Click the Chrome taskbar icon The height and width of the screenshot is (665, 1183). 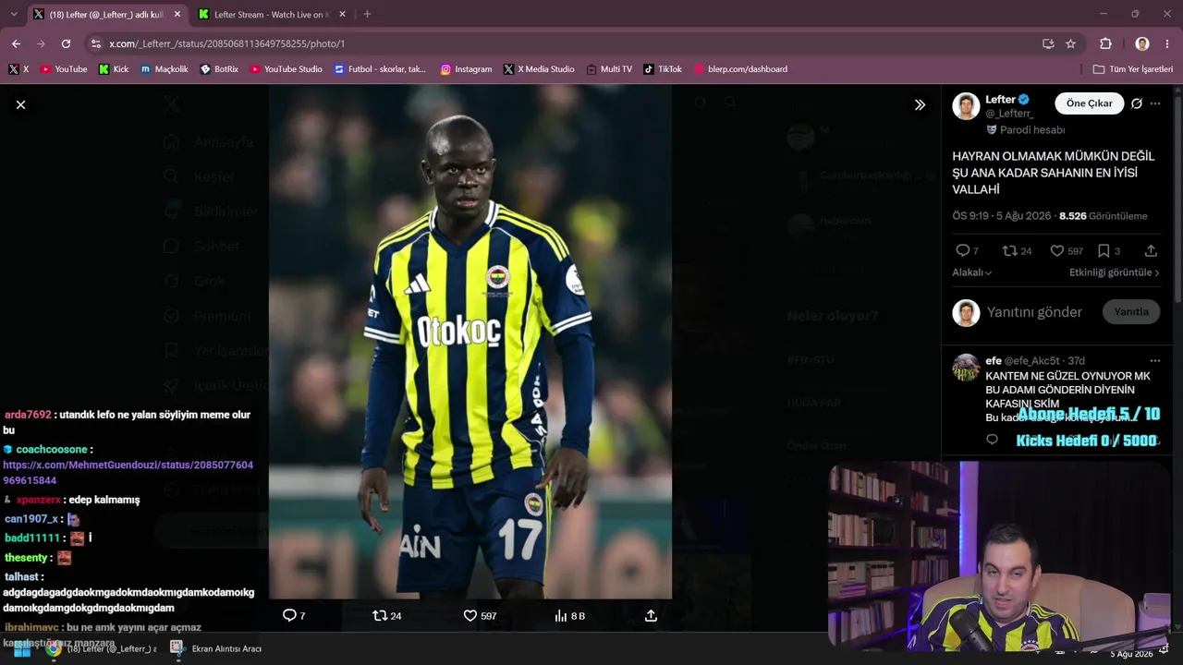54,648
